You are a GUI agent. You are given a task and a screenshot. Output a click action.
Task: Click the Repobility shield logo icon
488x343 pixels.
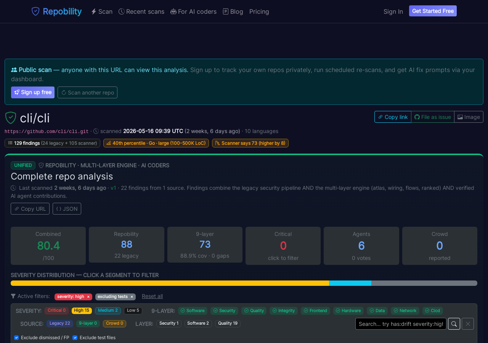35,11
